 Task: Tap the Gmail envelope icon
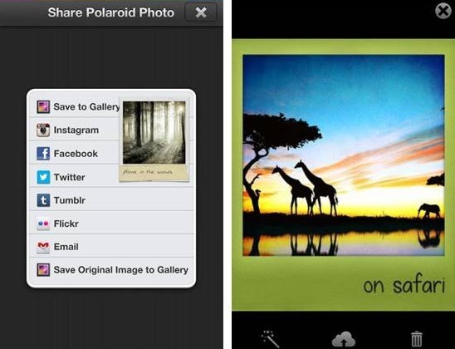[x=43, y=247]
